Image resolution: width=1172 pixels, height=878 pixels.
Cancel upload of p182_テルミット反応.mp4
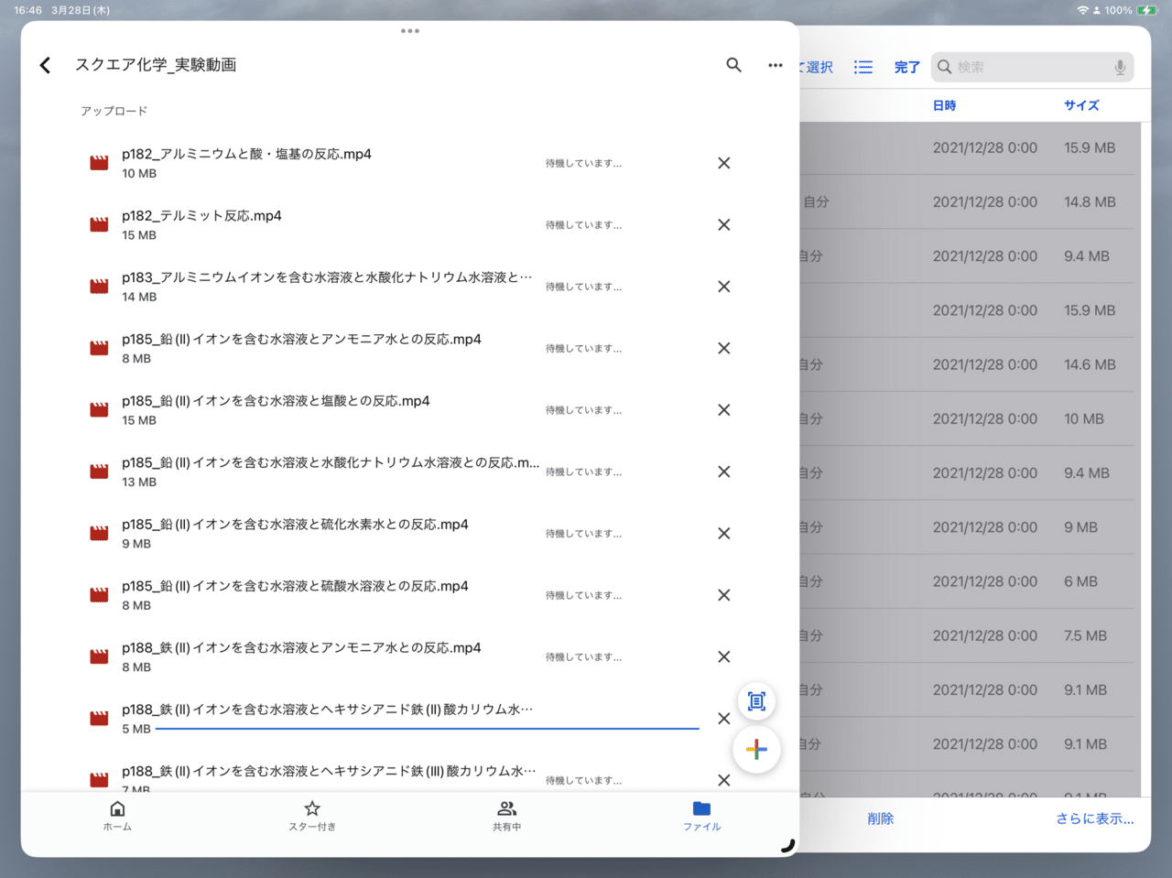(723, 225)
